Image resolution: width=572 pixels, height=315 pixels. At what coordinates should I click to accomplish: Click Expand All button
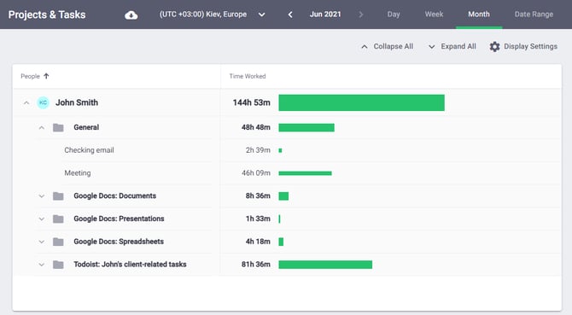[x=452, y=47]
